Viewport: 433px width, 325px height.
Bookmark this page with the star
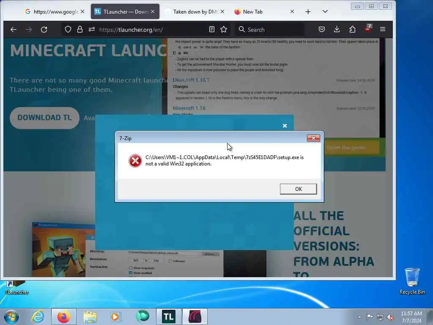[224, 29]
